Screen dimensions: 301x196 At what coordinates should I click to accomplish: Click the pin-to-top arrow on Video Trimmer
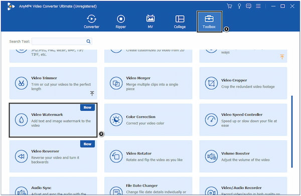click(x=92, y=93)
